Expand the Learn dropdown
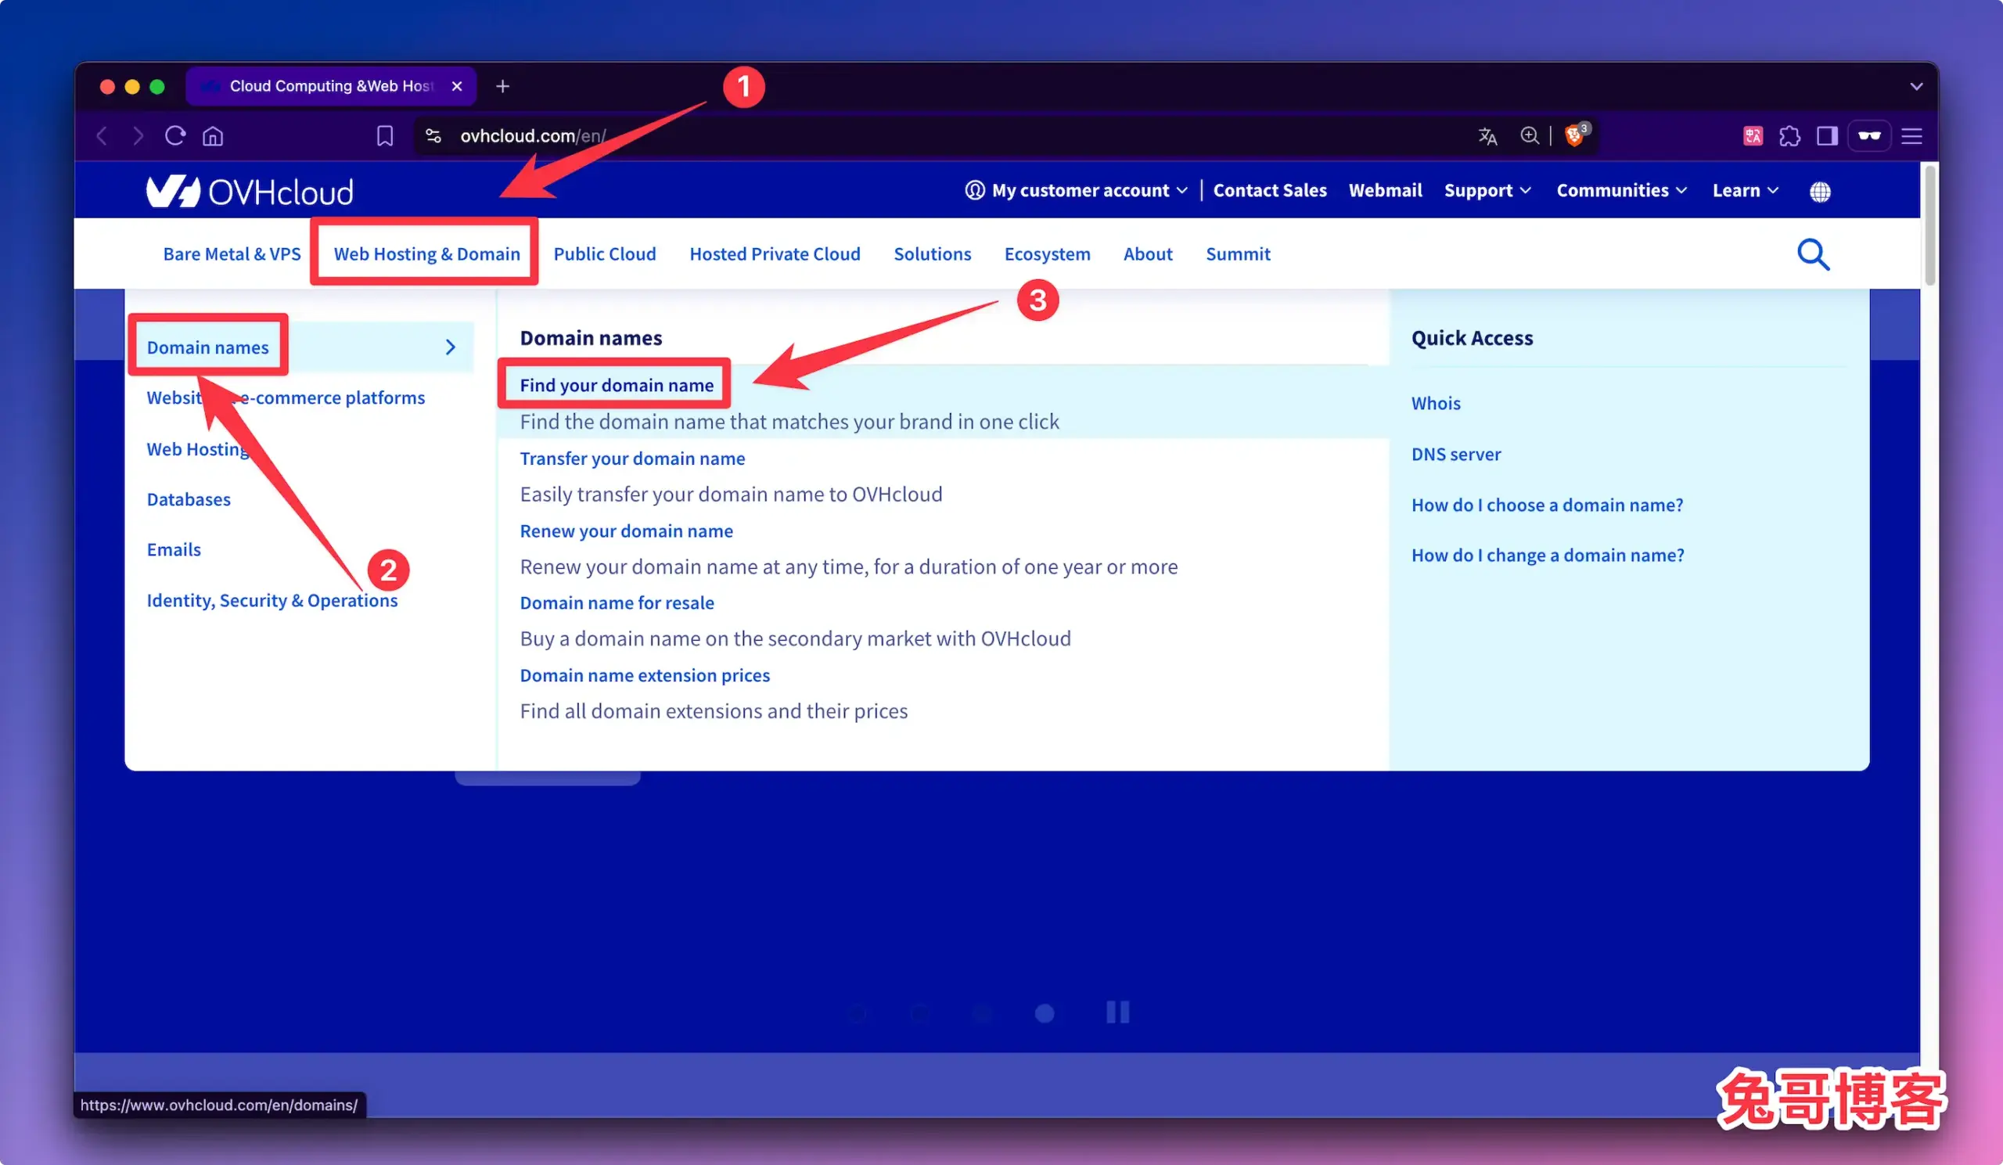Viewport: 2003px width, 1165px height. 1746,191
